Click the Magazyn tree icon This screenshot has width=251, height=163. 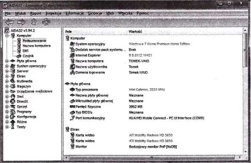pyautogui.click(x=13, y=86)
